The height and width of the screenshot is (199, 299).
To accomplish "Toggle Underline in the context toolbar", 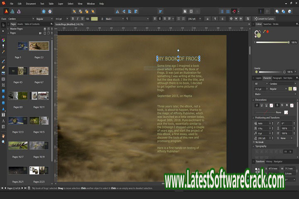I will (x=82, y=19).
